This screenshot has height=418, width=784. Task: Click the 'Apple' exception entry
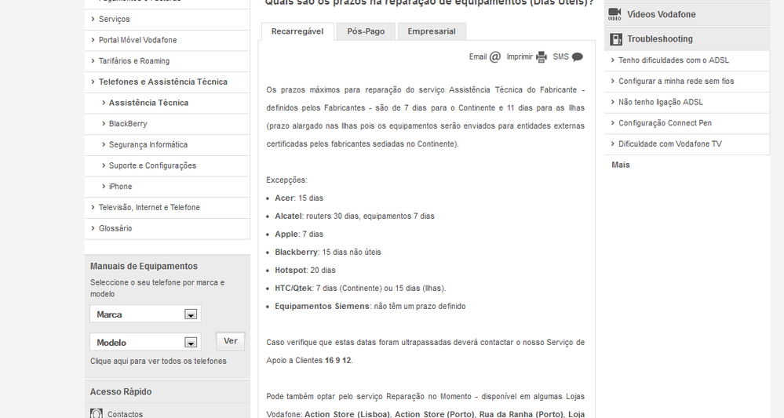coord(299,234)
